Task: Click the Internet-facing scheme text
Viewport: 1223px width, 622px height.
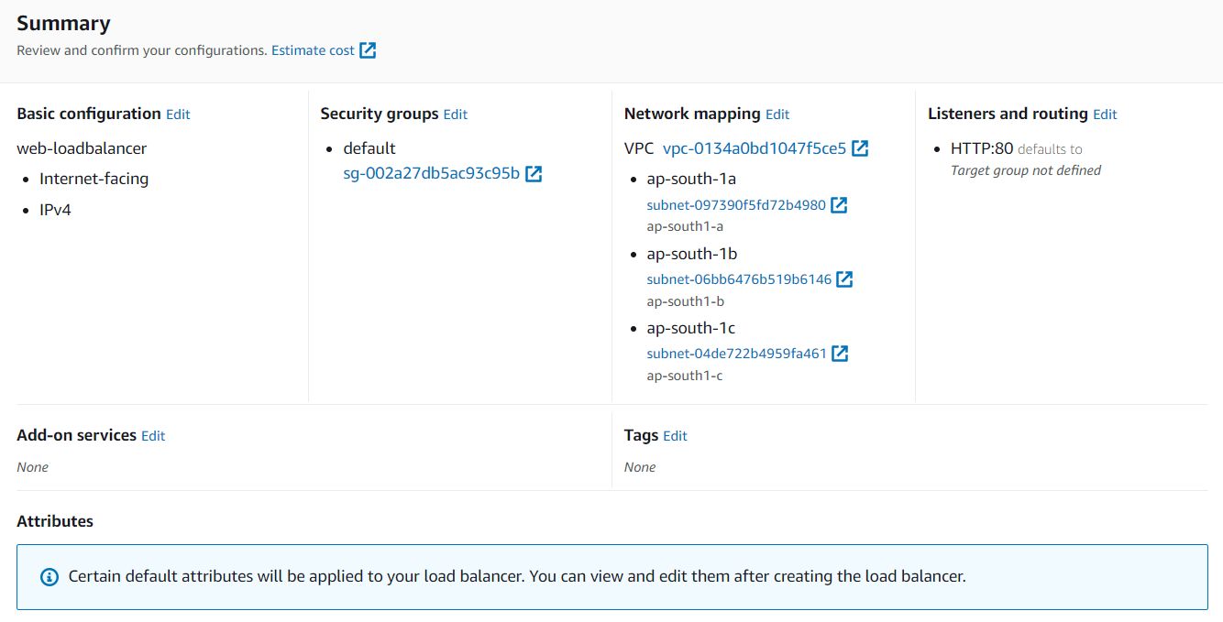Action: click(x=94, y=179)
